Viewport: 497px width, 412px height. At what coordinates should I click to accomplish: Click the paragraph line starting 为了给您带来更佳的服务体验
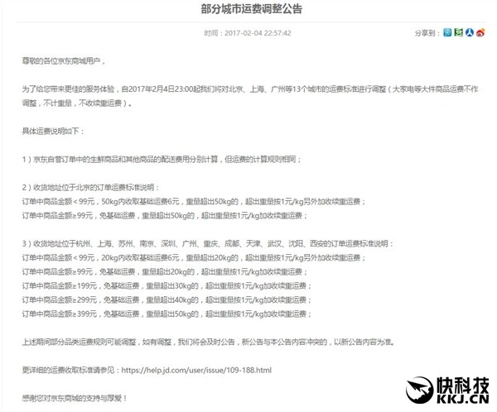(250, 89)
